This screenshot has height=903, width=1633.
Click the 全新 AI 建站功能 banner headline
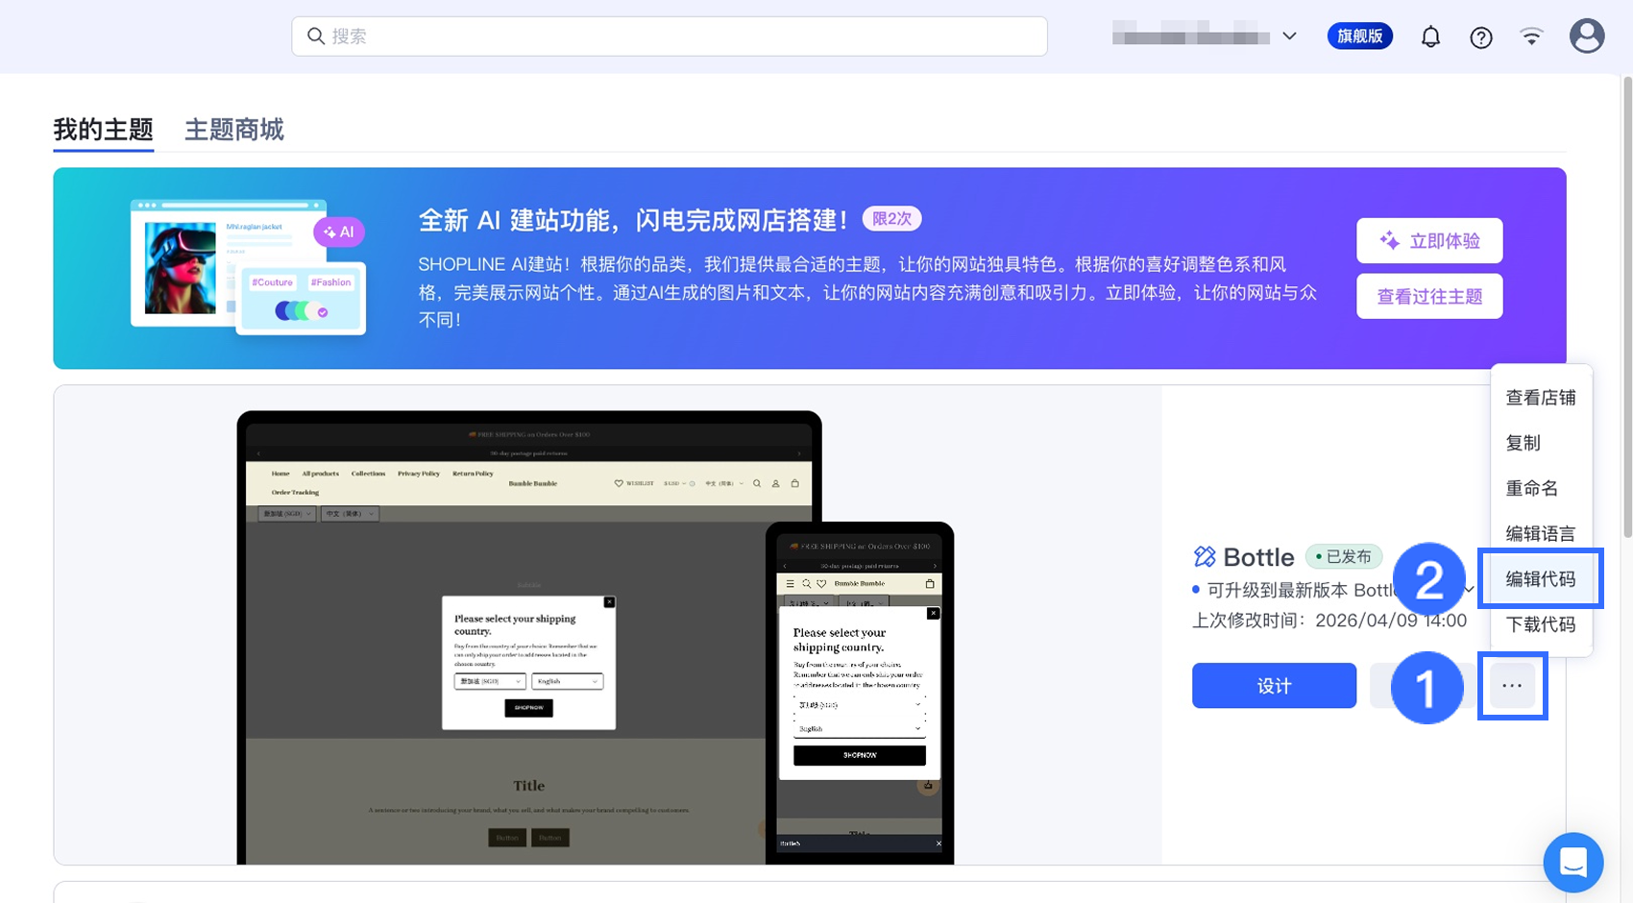[634, 220]
